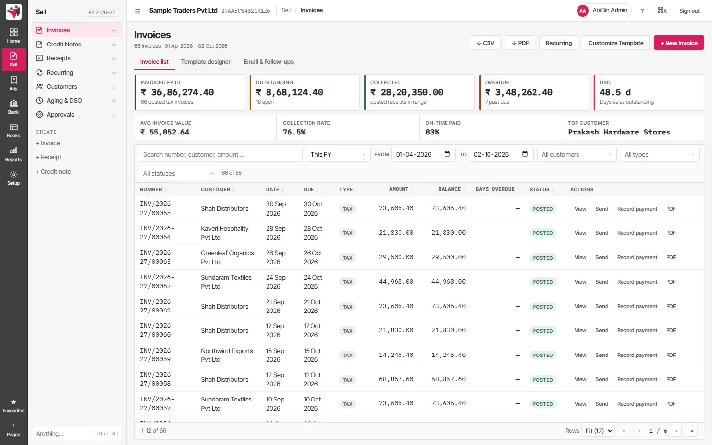This screenshot has width=712, height=445.
Task: Favourite the Credit Notes star
Action: pyautogui.click(x=114, y=44)
